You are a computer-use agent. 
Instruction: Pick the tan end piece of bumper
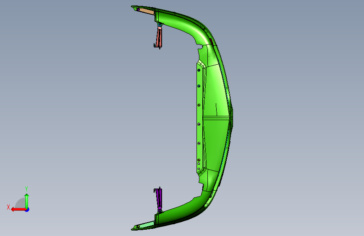[x=147, y=11]
